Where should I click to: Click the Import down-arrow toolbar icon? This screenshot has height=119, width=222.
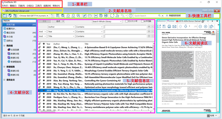(x=68, y=16)
